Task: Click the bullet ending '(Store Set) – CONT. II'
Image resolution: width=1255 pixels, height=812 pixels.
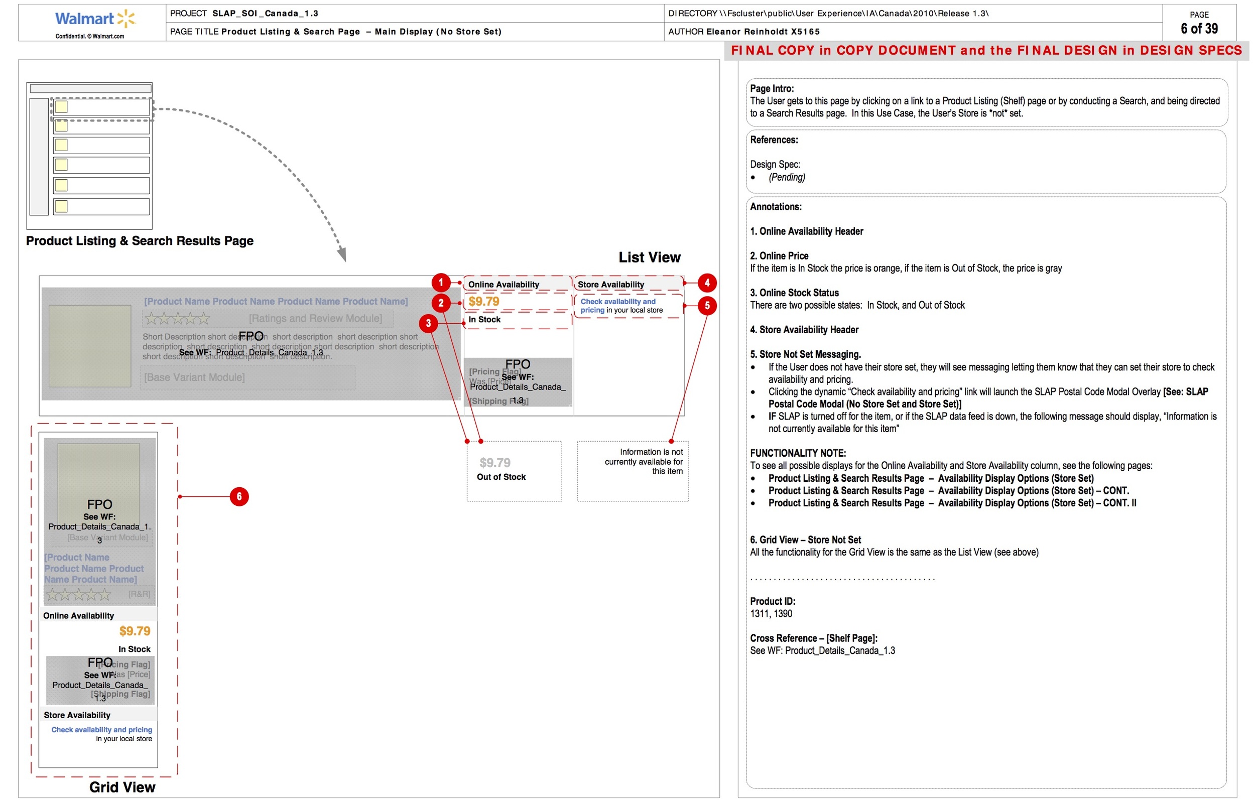Action: point(952,503)
